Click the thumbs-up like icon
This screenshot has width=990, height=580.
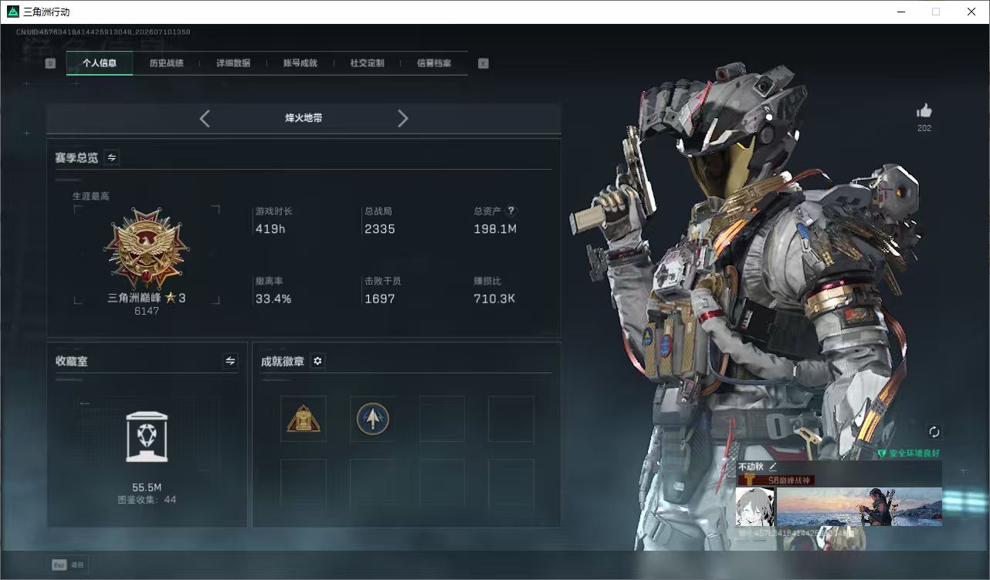pos(924,110)
